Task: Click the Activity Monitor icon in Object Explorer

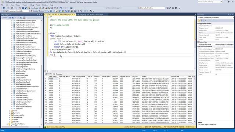Action: 24,18
